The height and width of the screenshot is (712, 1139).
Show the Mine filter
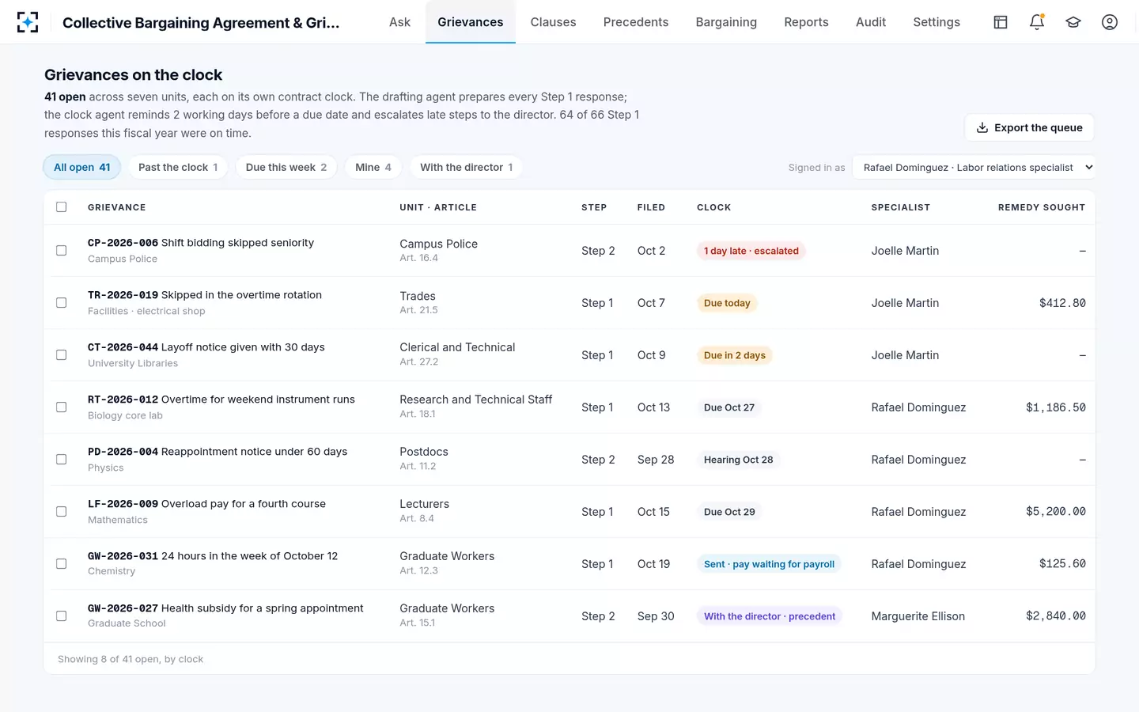click(x=373, y=167)
